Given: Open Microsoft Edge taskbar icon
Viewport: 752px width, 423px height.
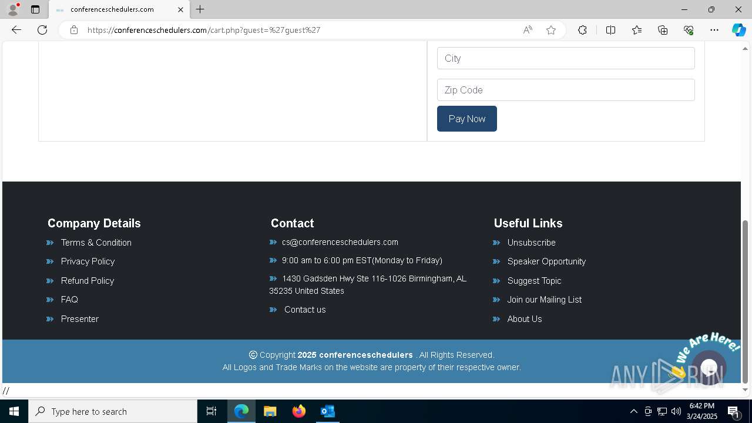Looking at the screenshot, I should [x=241, y=411].
